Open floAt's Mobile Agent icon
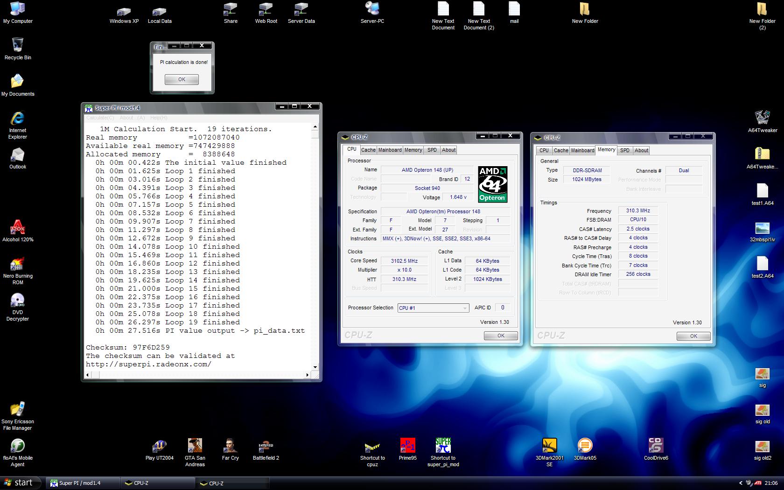This screenshot has height=490, width=784. [x=18, y=453]
